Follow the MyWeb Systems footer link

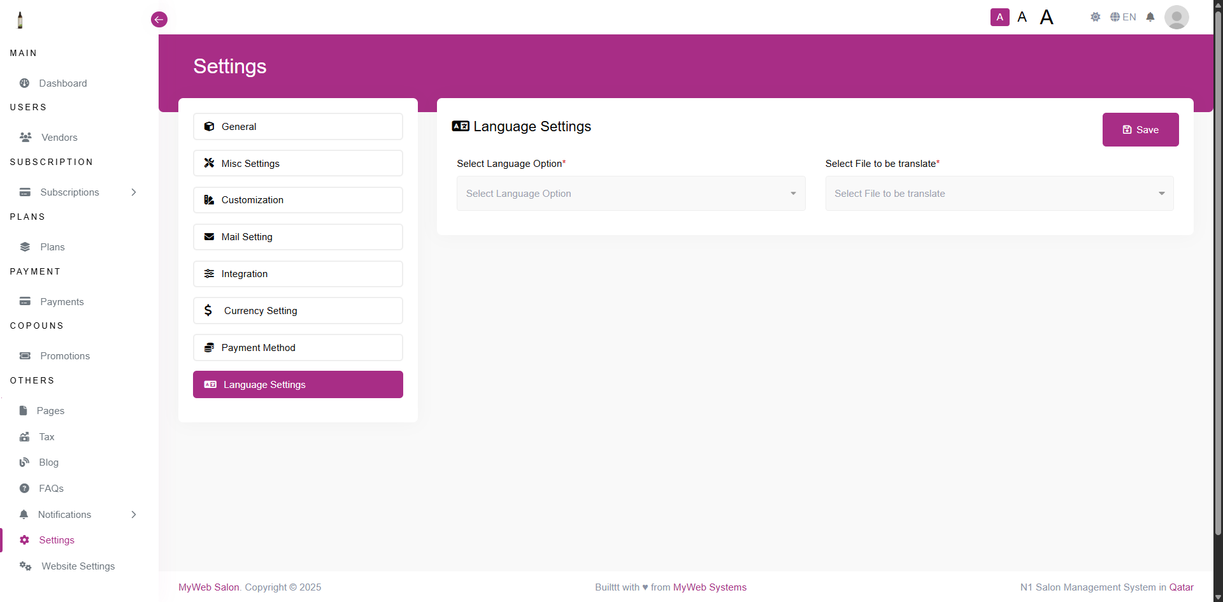click(x=710, y=587)
